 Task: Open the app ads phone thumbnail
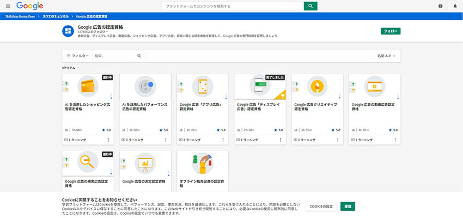(x=203, y=86)
